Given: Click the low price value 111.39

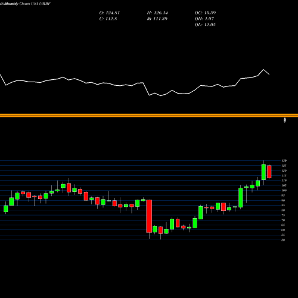Looking at the screenshot, I should (160, 19).
